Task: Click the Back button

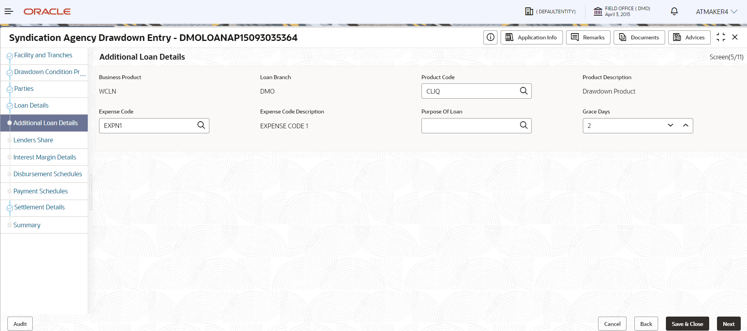Action: (646, 324)
